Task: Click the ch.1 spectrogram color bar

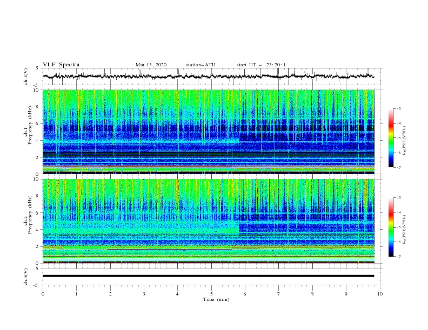Action: coord(391,138)
